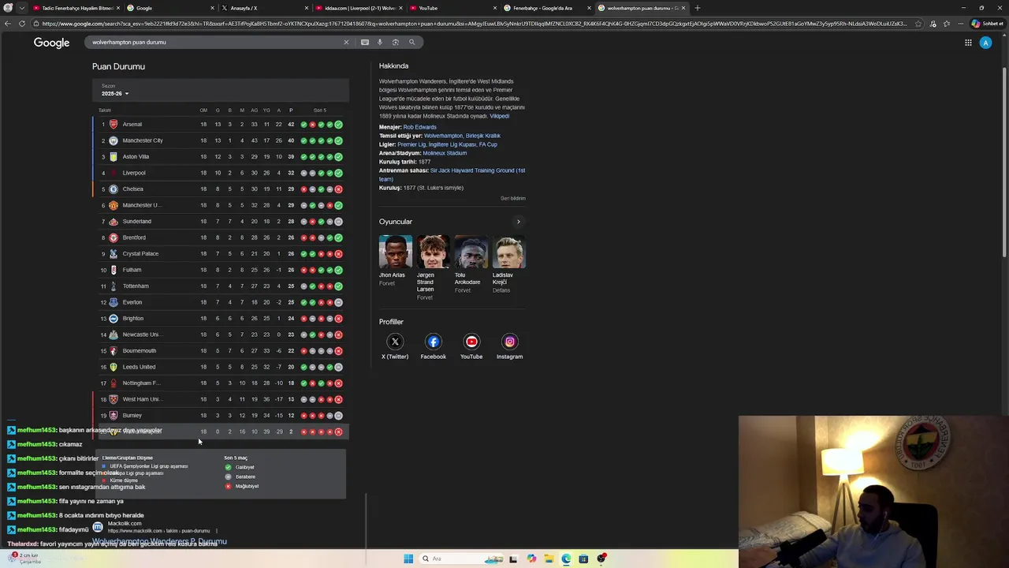Switch to the Fenerbahçe Google'da Ara tab

click(547, 8)
